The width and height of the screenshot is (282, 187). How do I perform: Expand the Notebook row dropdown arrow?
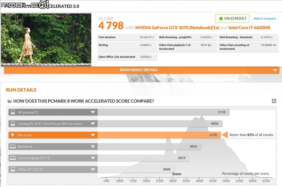(93, 147)
